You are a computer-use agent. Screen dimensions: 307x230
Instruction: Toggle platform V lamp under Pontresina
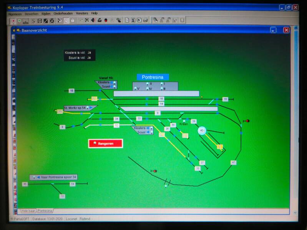coord(135,89)
